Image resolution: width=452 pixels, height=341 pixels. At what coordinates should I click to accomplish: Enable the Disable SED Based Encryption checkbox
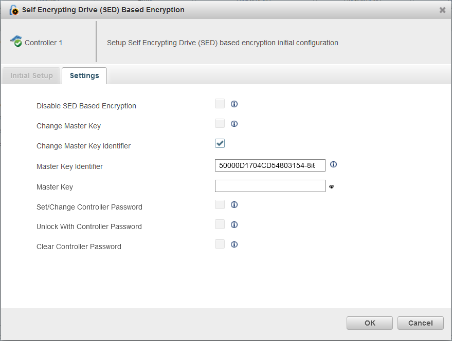[220, 103]
